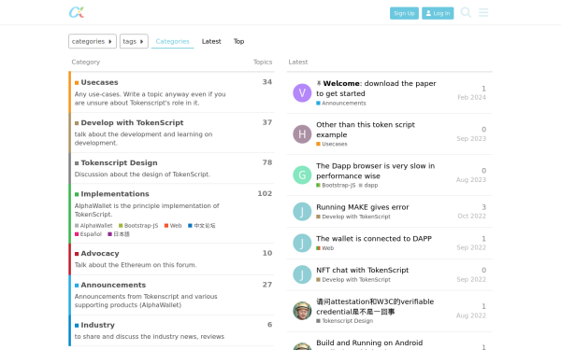Open the Bootstrap-JS subcategory under Implementations
561x350 pixels.
point(138,226)
